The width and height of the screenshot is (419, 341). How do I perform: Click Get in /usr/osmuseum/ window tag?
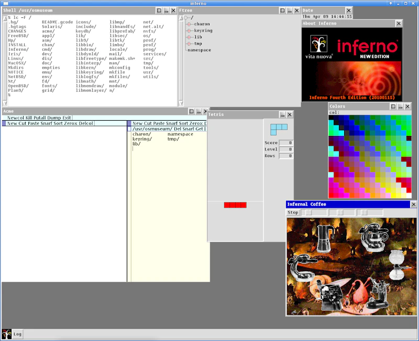point(200,129)
